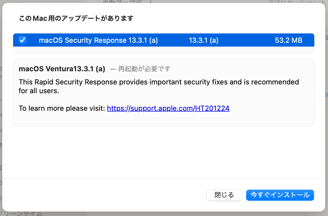Image resolution: width=328 pixels, height=216 pixels.
Task: Click the 13.3.1 (a) version cell
Action: point(203,40)
